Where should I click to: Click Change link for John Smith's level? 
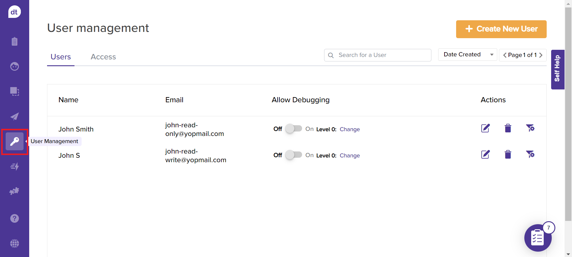coord(349,129)
